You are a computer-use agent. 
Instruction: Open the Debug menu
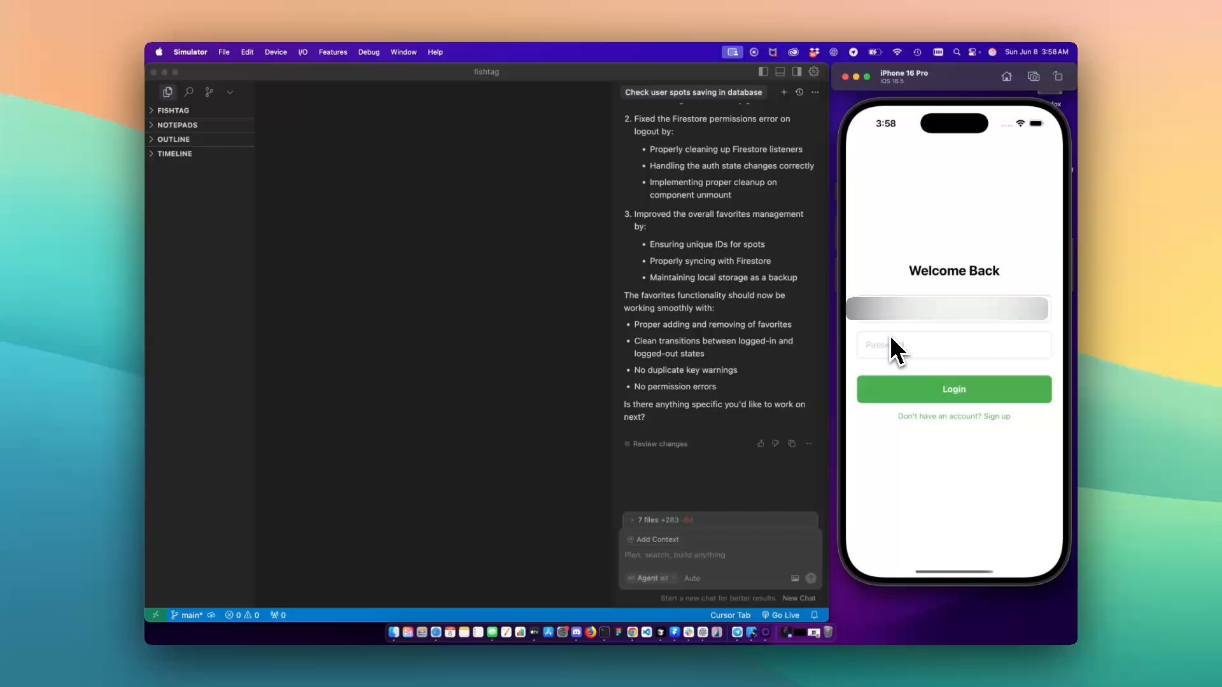[369, 52]
